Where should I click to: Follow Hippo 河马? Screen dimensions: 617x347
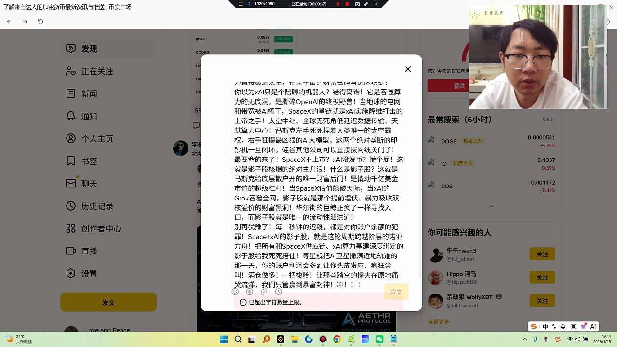pos(542,278)
